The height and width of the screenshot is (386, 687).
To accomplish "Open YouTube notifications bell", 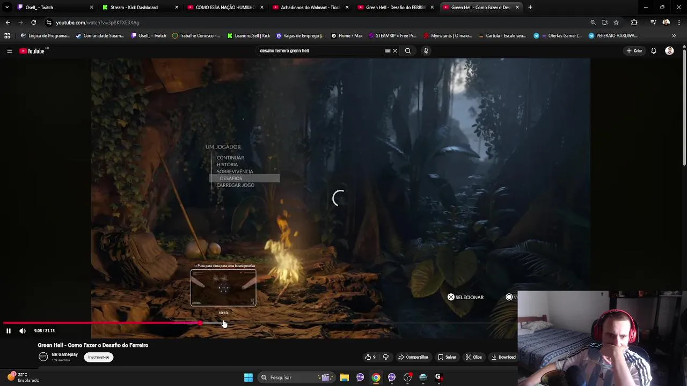I will pyautogui.click(x=654, y=51).
